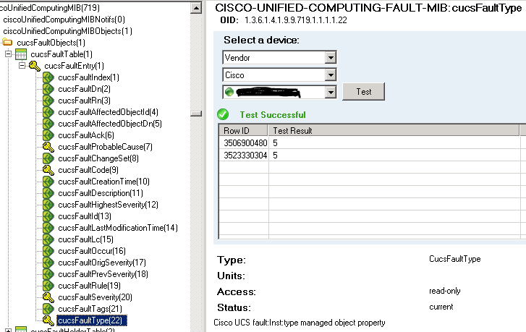Click the Test button

pos(363,92)
